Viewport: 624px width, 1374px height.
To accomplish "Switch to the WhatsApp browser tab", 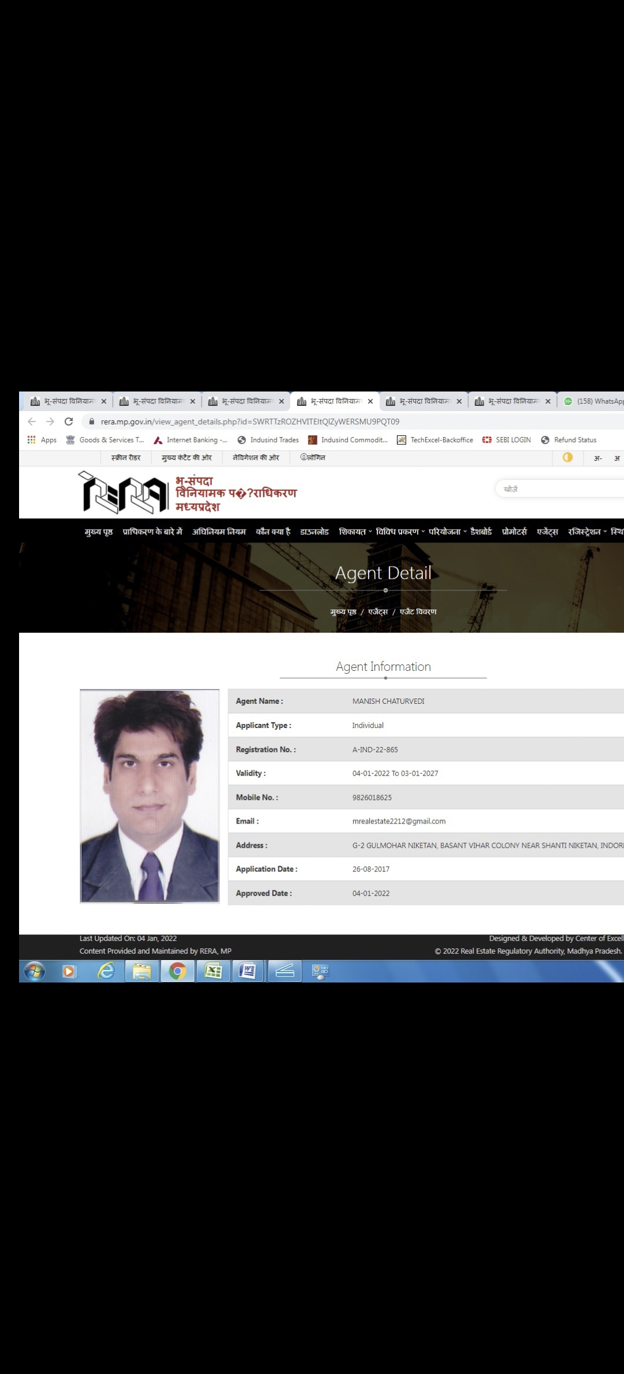I will click(594, 401).
